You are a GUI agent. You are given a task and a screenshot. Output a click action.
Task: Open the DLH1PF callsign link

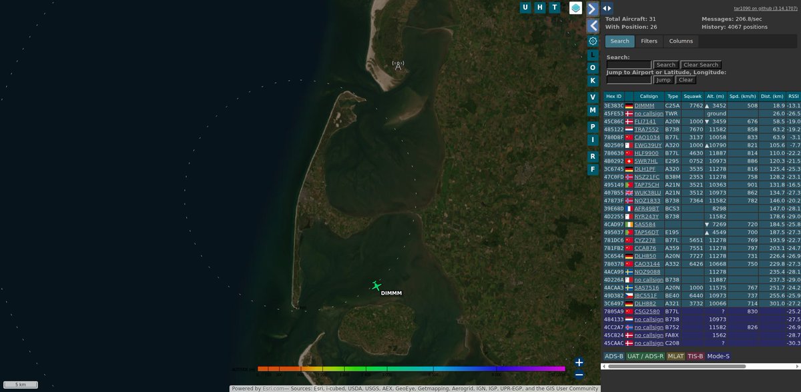(645, 169)
